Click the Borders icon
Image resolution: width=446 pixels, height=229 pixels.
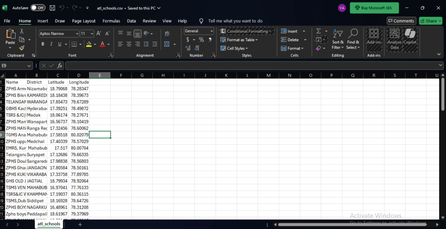pos(74,44)
